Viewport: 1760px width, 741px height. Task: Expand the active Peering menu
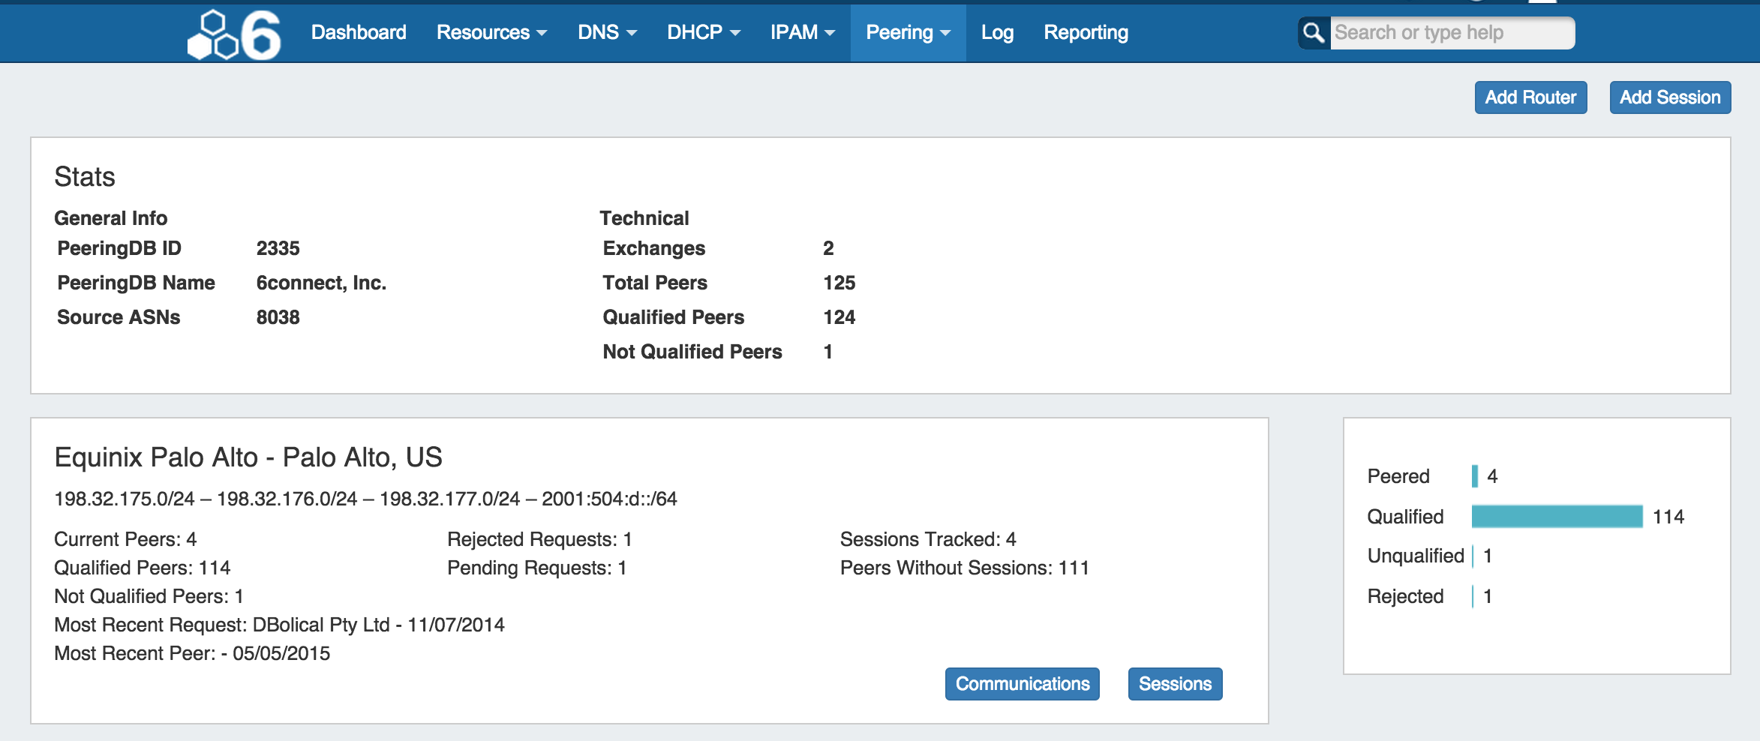907,33
